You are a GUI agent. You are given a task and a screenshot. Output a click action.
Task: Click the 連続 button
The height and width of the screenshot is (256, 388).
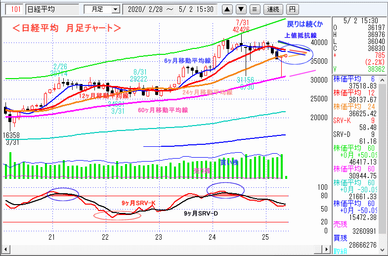click(273, 9)
